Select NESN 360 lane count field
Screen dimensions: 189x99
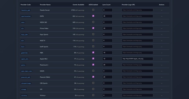[107, 22]
